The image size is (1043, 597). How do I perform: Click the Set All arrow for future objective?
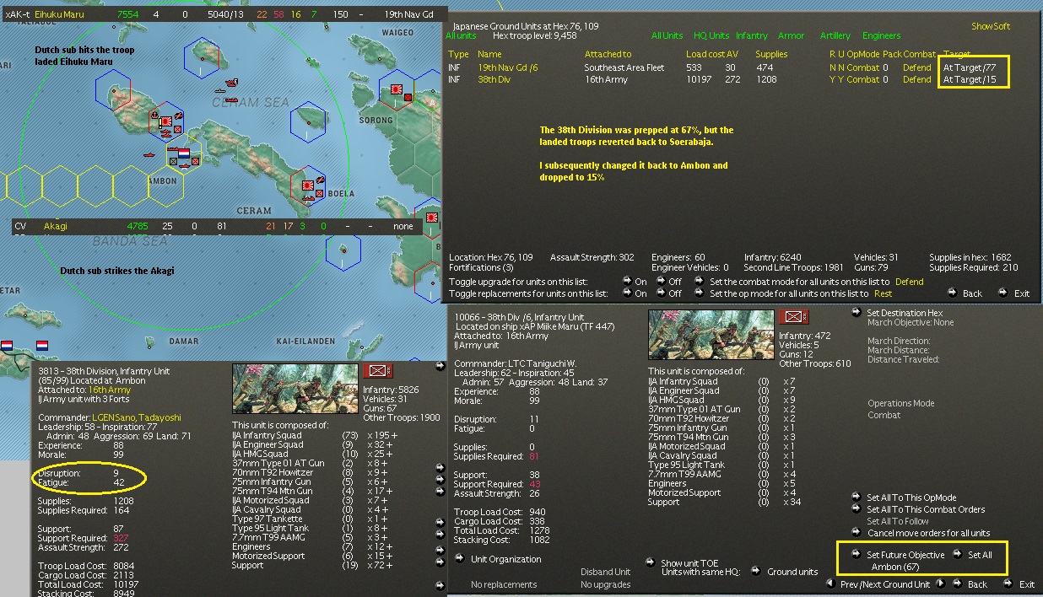[958, 555]
